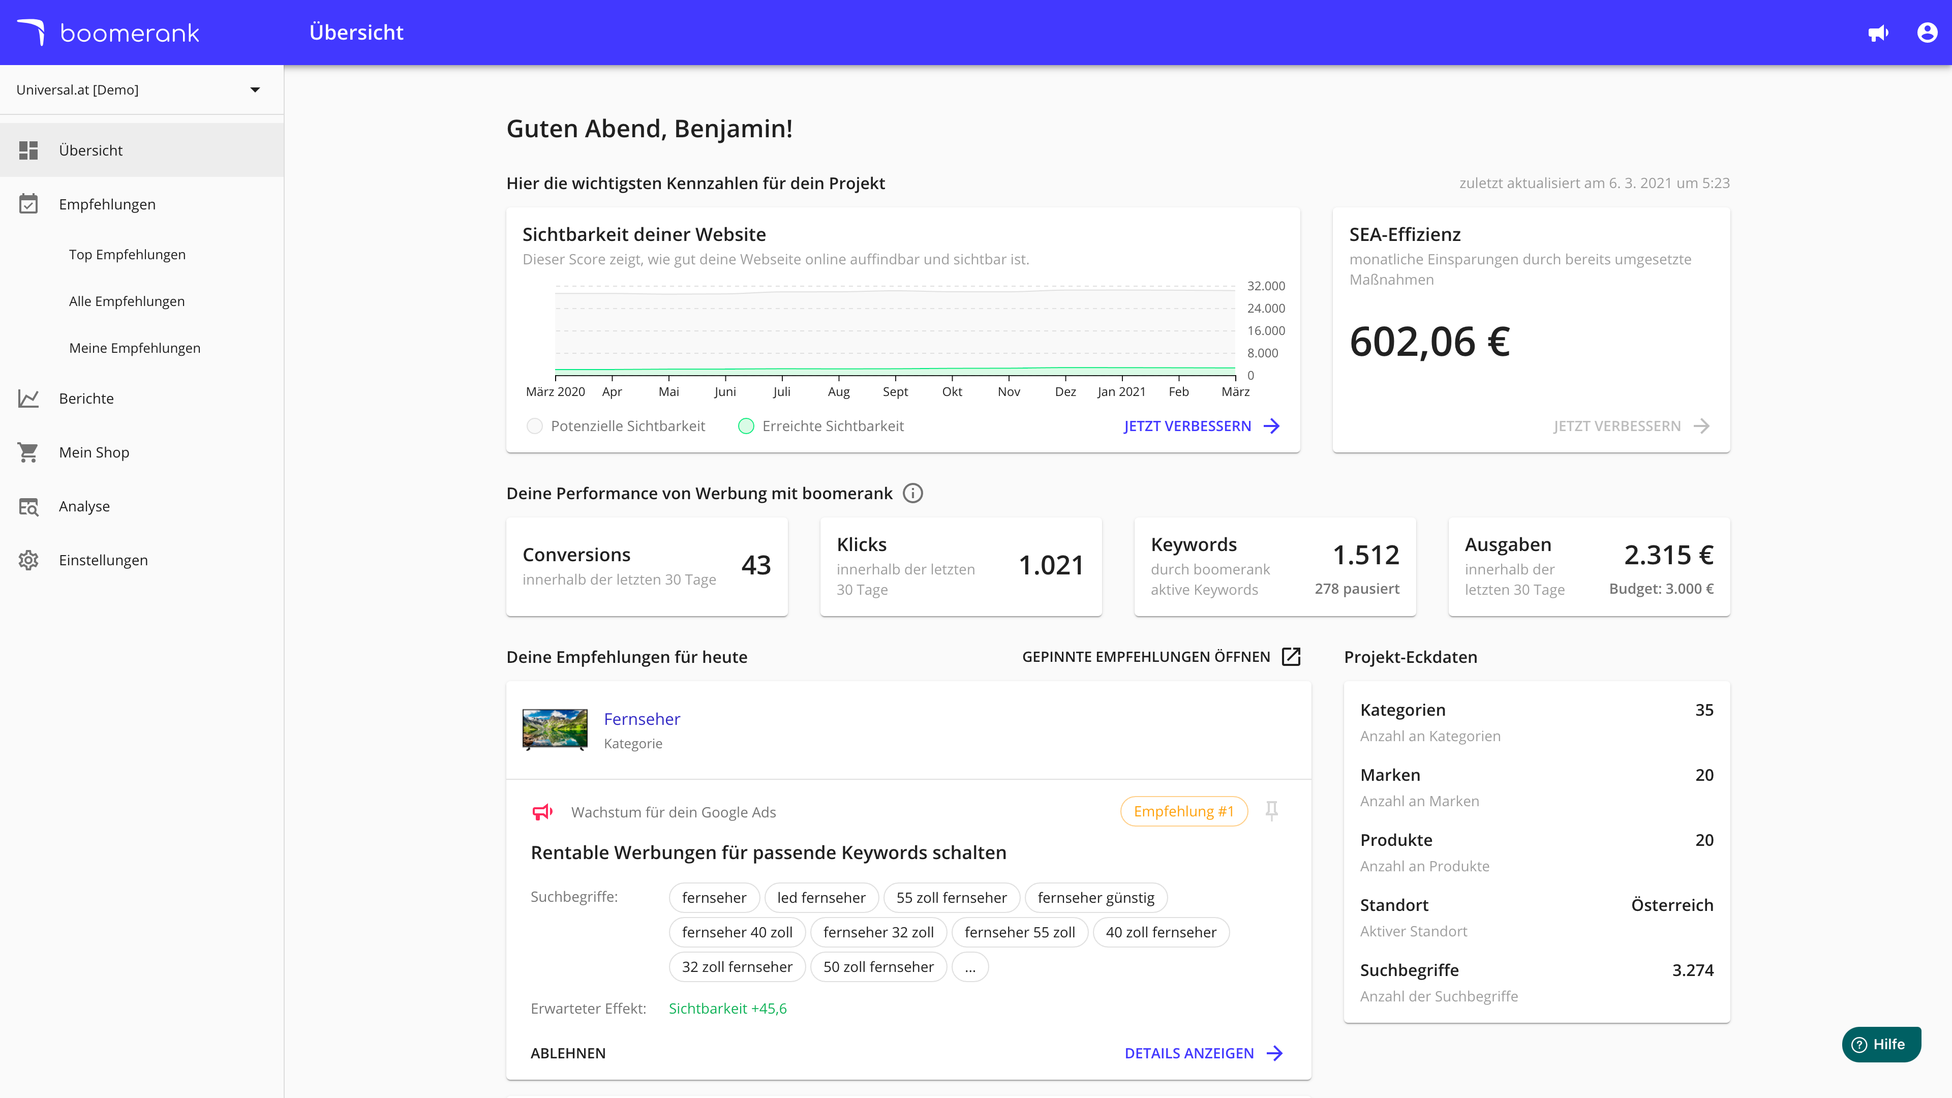Open Berichte section
Screen dimensions: 1952x1098
pyautogui.click(x=142, y=399)
